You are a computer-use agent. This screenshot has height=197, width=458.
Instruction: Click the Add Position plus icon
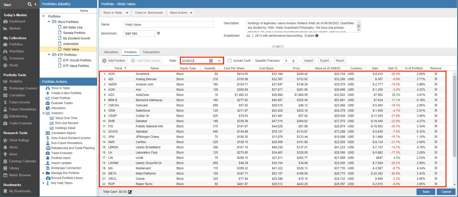click(x=105, y=61)
